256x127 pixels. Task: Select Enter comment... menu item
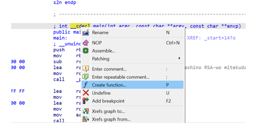pyautogui.click(x=132, y=69)
